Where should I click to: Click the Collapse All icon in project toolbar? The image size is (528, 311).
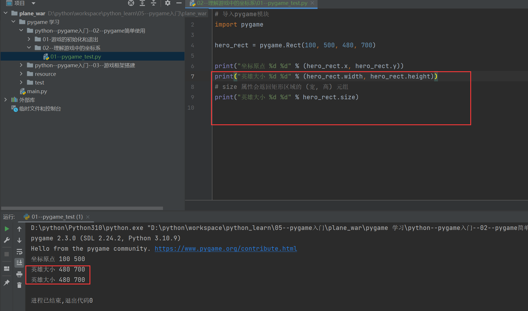(154, 3)
